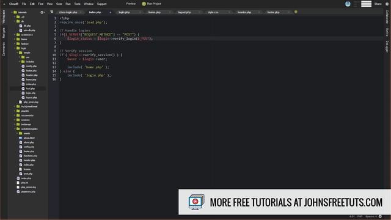Switch to the class-login.php tab

68,12
